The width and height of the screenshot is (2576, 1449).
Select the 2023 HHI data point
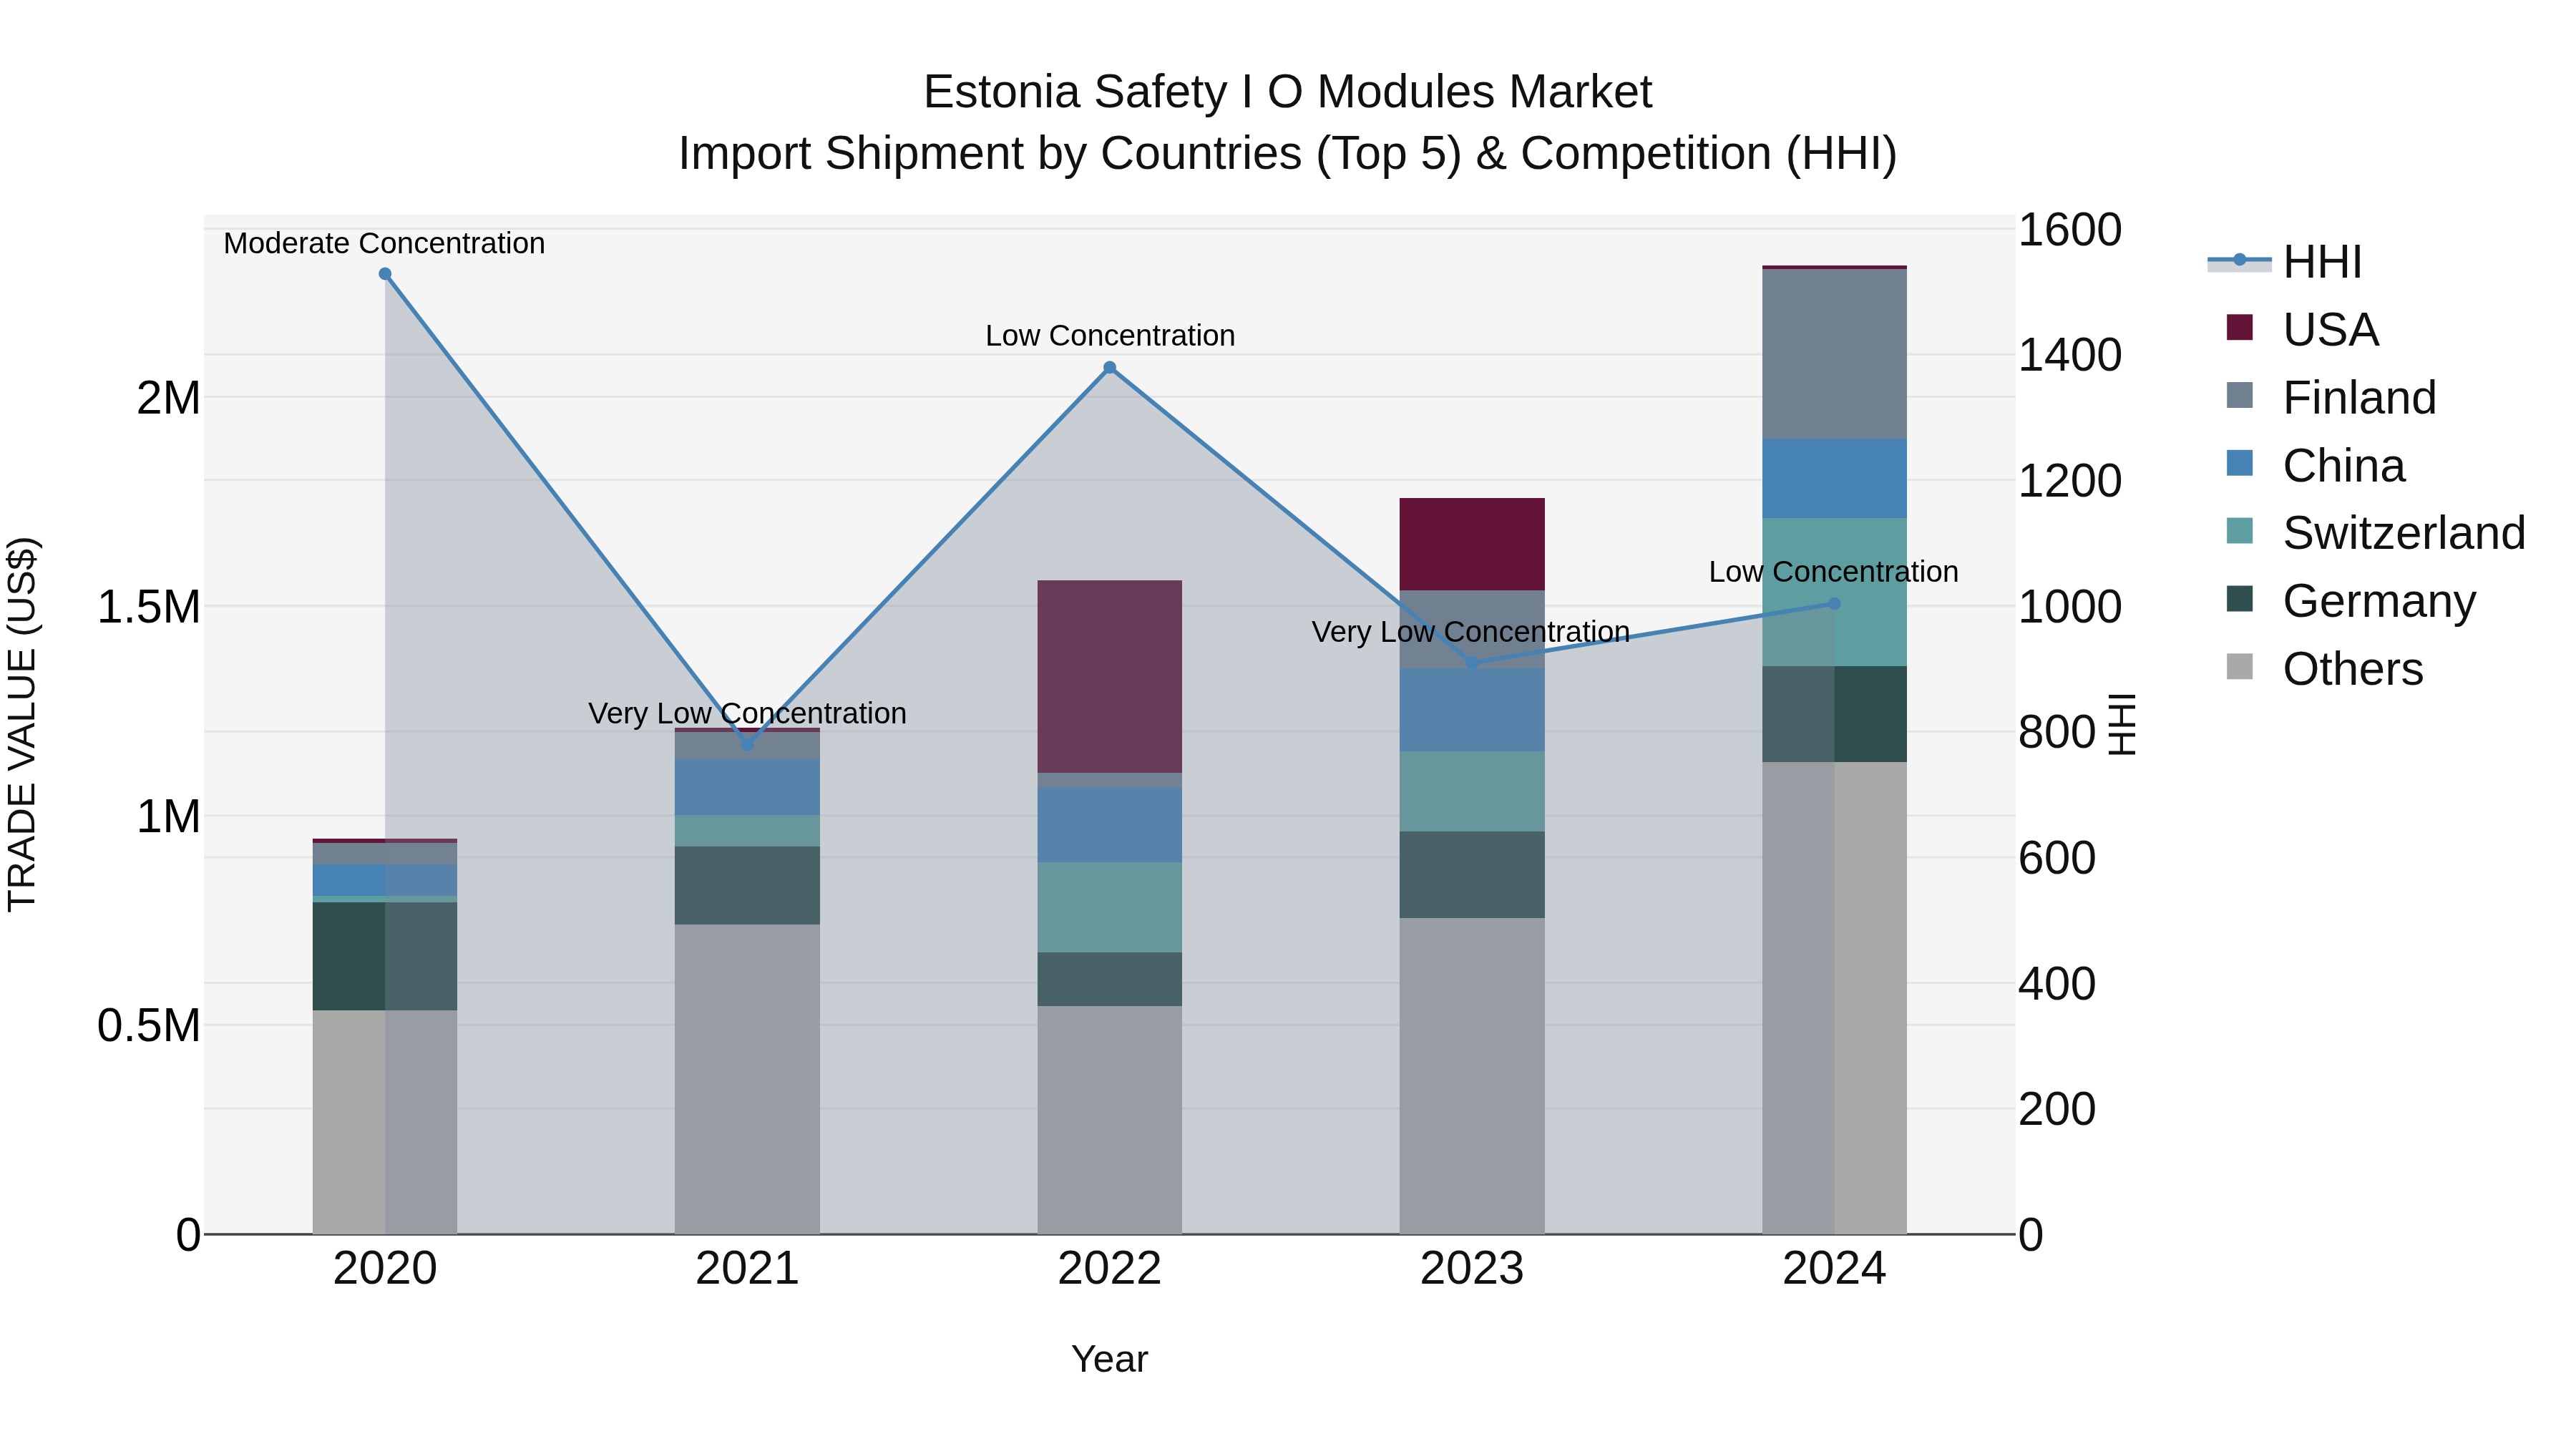tap(1472, 663)
